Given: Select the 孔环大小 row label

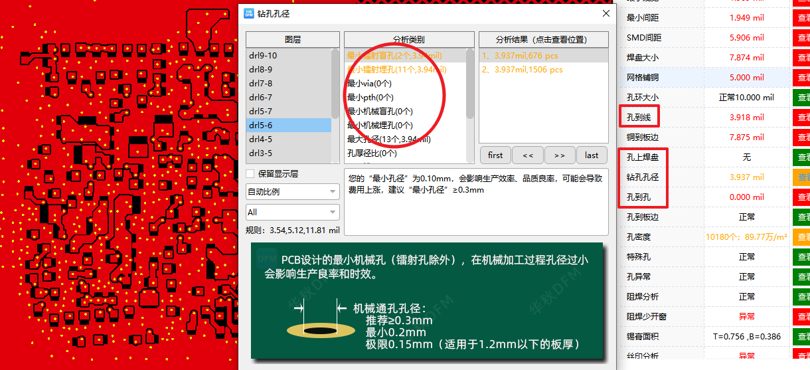Looking at the screenshot, I should [x=643, y=98].
